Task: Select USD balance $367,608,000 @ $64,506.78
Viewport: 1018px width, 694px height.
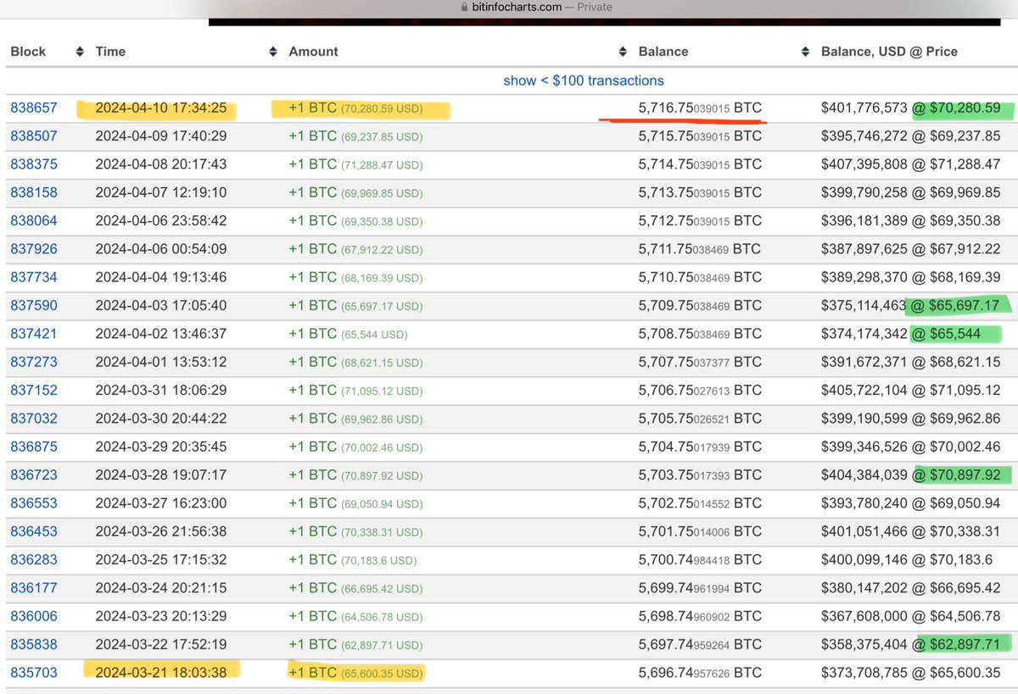Action: [910, 616]
